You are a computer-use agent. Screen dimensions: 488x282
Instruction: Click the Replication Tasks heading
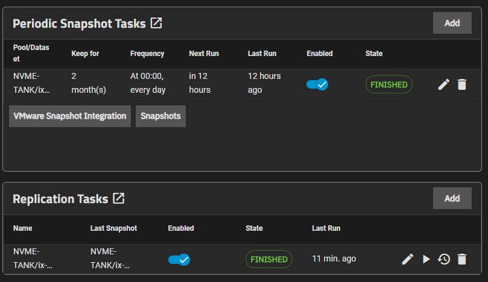point(60,199)
